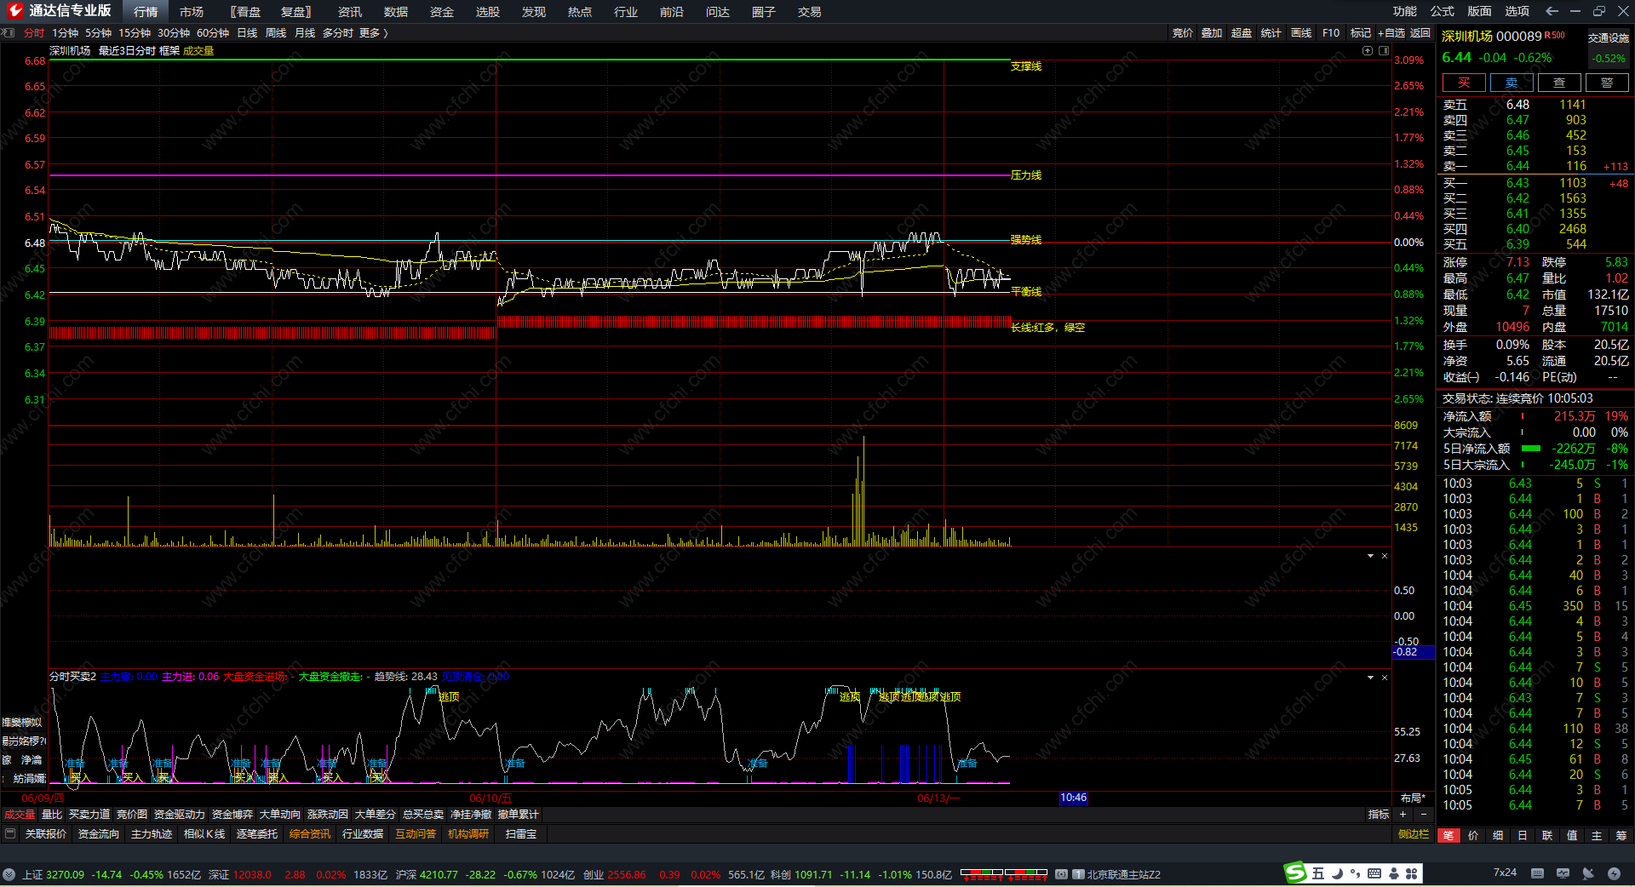Click the up-arrow icon above the chart
The width and height of the screenshot is (1635, 887).
1368,50
